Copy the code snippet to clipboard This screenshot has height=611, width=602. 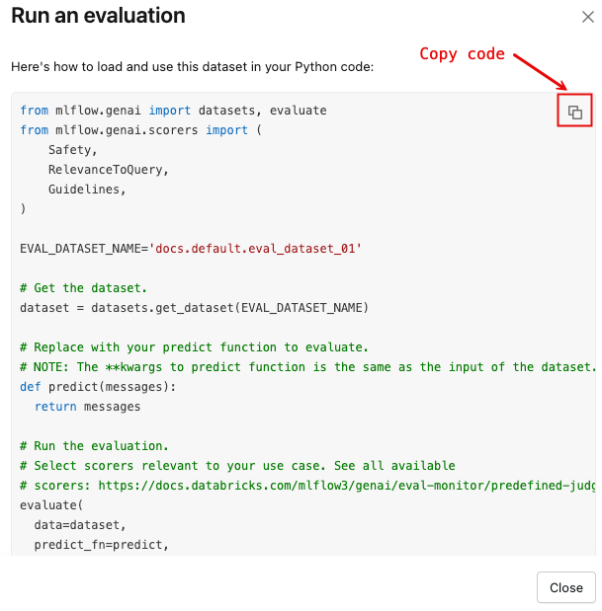(x=574, y=113)
